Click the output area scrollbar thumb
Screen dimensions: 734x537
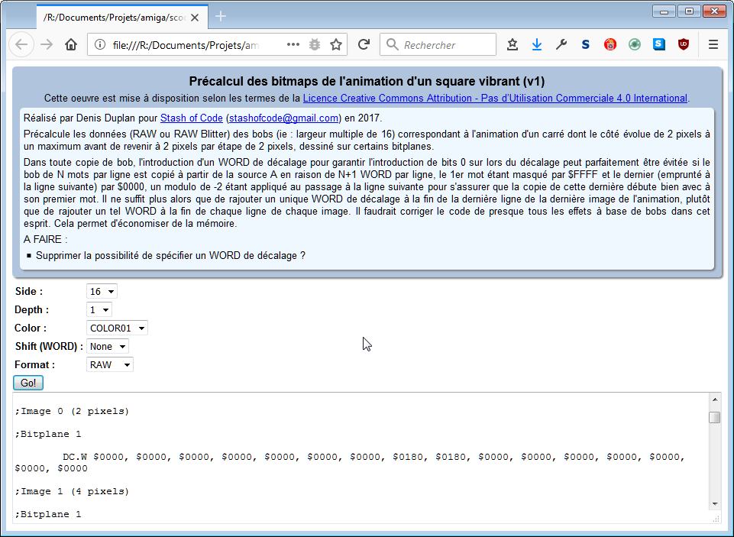point(715,417)
